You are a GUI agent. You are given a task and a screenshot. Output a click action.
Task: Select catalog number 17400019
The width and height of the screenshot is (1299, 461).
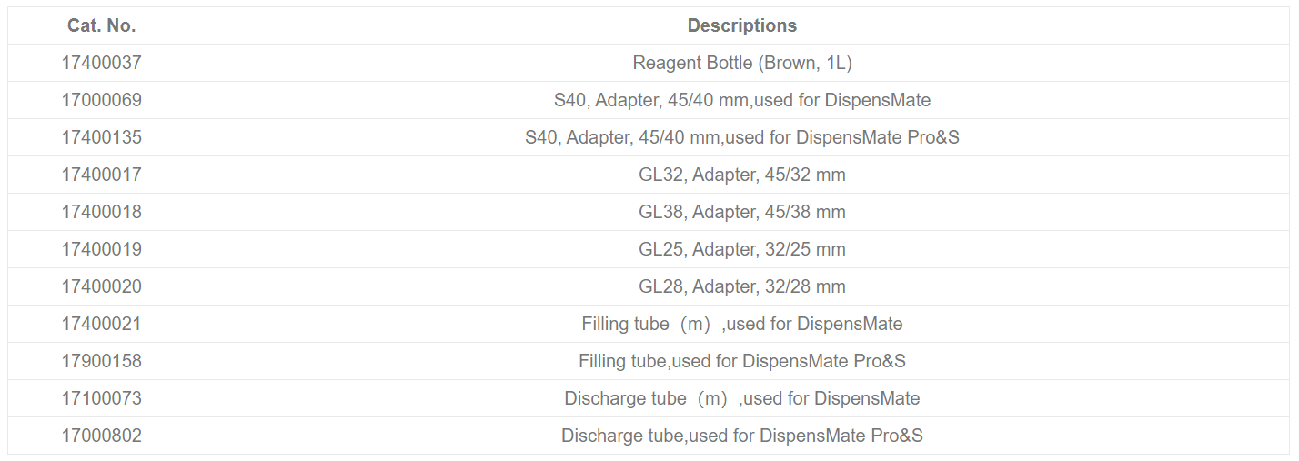(102, 249)
